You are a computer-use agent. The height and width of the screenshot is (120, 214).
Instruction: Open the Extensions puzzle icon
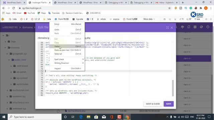[201, 8]
